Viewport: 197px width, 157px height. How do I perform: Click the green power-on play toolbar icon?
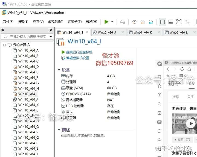106,22
